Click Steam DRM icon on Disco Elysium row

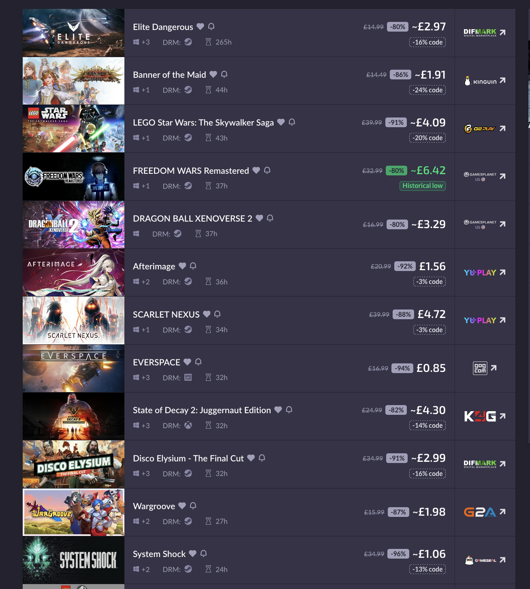tap(188, 473)
